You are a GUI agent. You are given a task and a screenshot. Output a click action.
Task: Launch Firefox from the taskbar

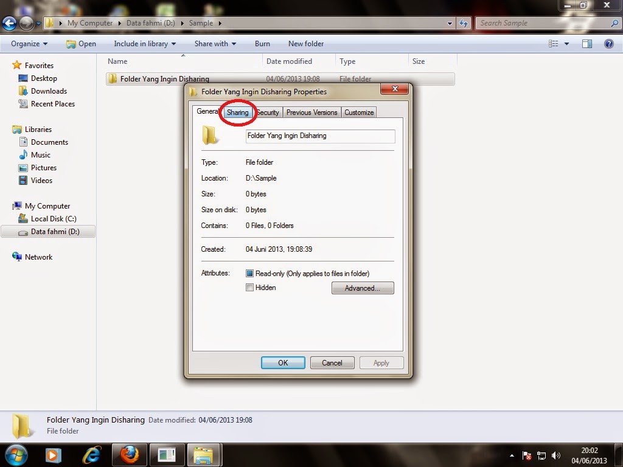tap(129, 454)
